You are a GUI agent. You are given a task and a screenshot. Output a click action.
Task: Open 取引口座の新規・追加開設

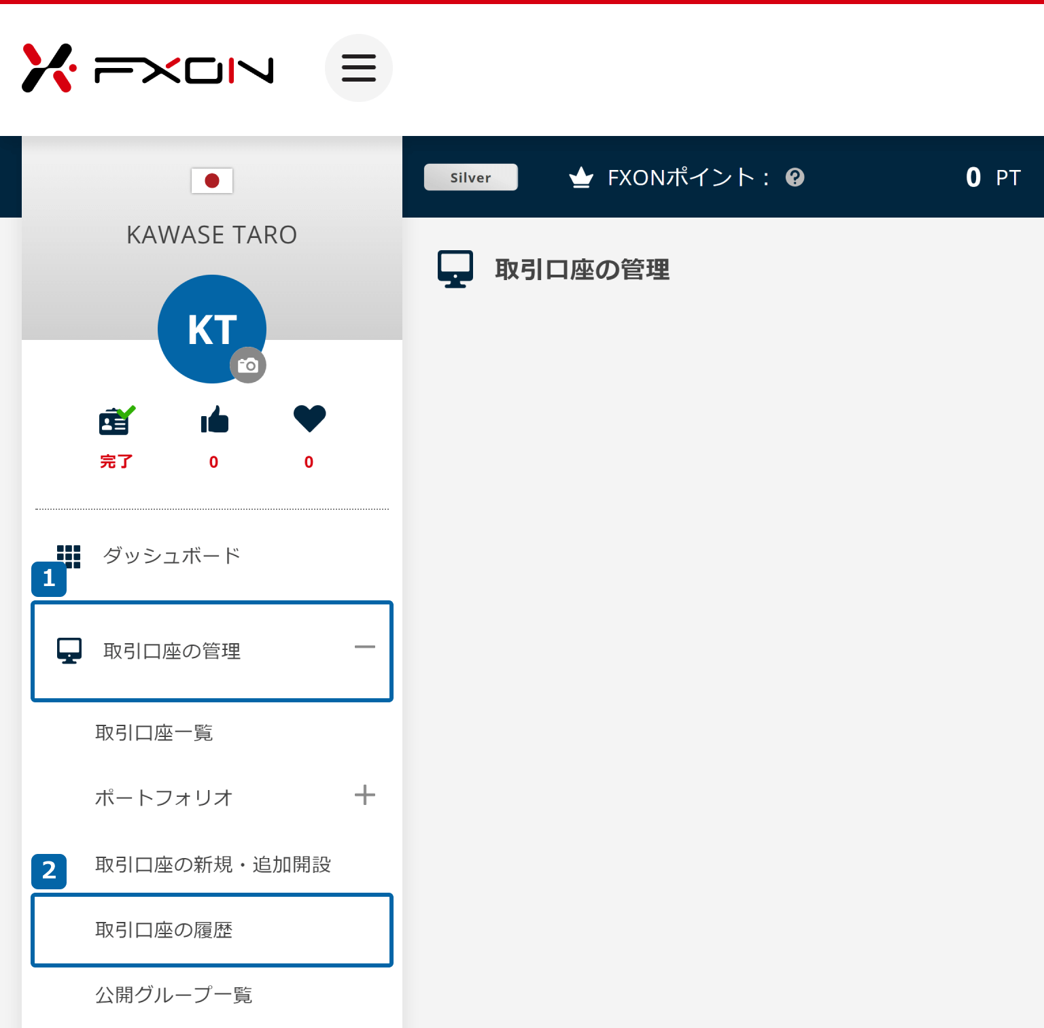(x=213, y=865)
